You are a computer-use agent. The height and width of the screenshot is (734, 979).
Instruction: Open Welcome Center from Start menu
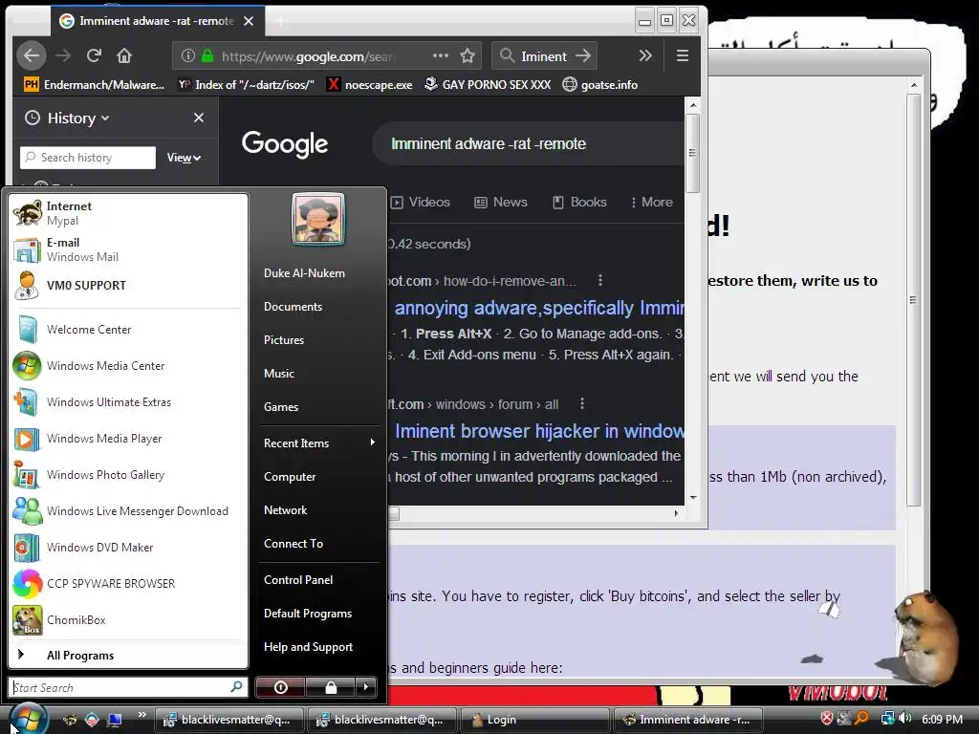(128, 330)
